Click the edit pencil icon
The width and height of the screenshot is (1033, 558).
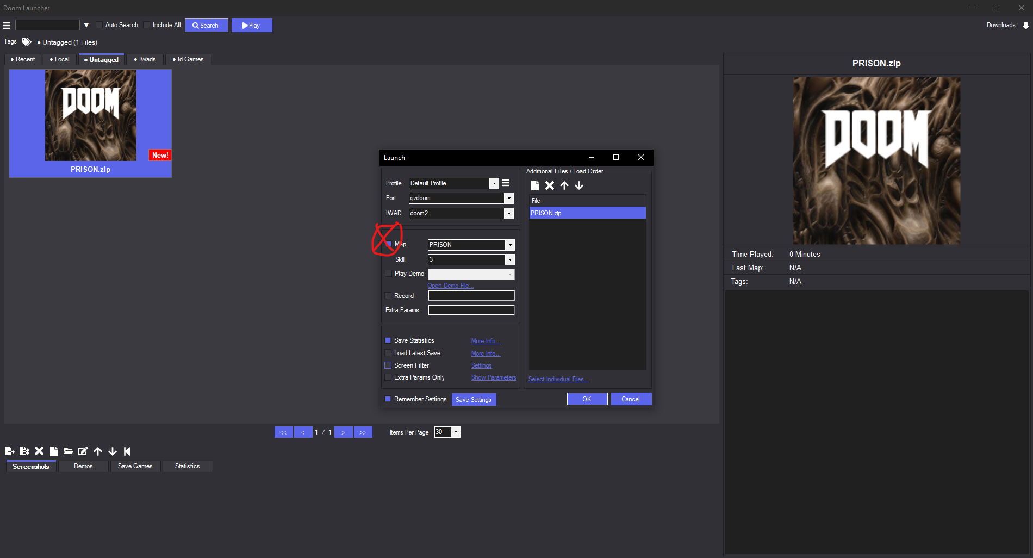click(83, 451)
